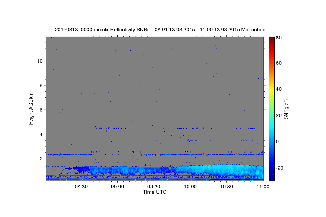Click the height tick label 2
This screenshot has height=217, width=326.
41,158
